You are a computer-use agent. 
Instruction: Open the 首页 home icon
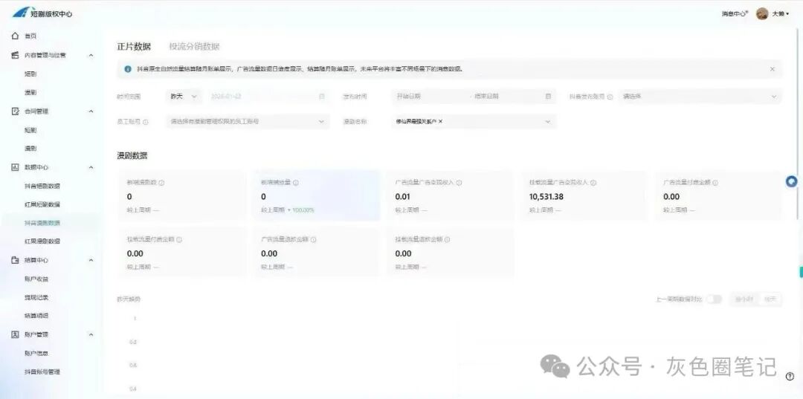[16, 36]
